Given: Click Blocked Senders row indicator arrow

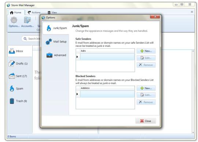Looking at the screenshot, I should 77,94.
